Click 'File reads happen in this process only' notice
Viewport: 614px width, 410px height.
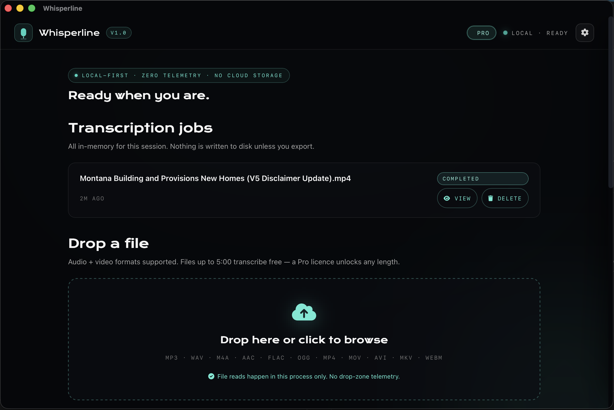pos(309,376)
